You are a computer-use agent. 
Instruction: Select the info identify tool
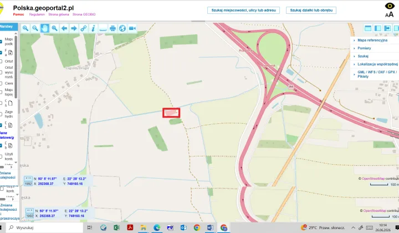(x=93, y=28)
